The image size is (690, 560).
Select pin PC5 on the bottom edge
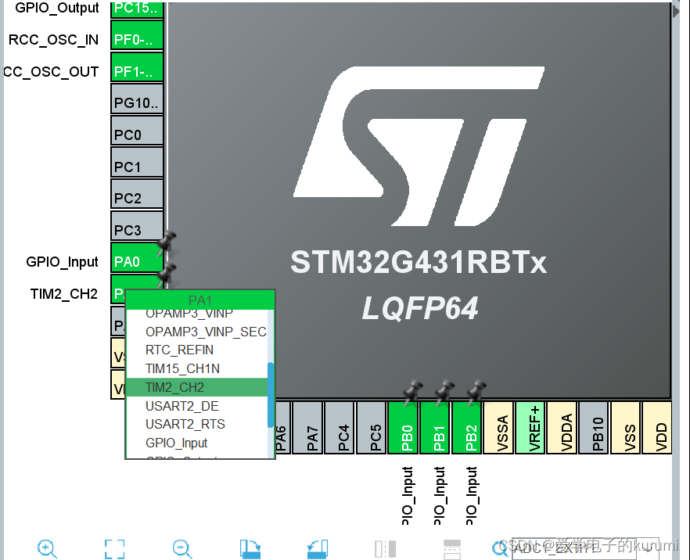371,427
